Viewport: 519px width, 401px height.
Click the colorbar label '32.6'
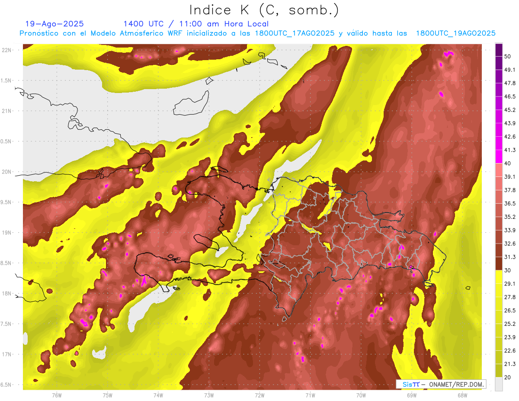point(509,244)
